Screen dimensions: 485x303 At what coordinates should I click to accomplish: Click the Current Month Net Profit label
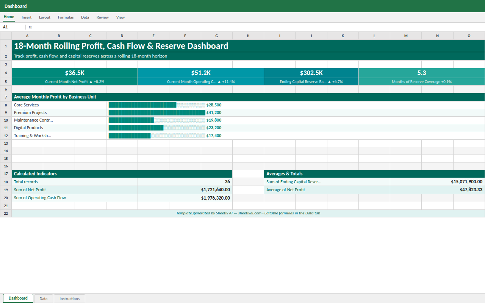click(75, 81)
